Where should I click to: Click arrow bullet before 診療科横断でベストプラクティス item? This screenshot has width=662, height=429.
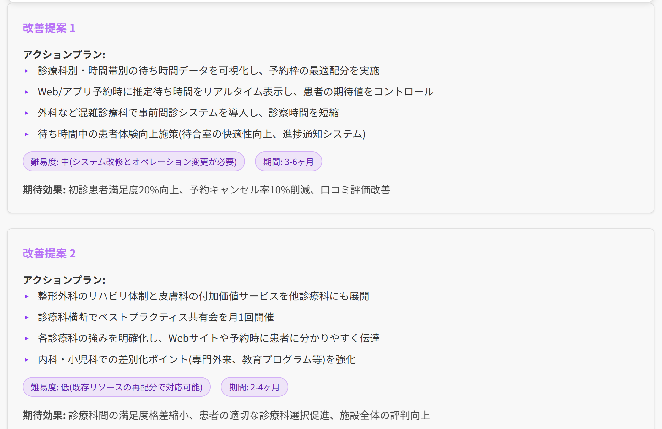tap(27, 318)
